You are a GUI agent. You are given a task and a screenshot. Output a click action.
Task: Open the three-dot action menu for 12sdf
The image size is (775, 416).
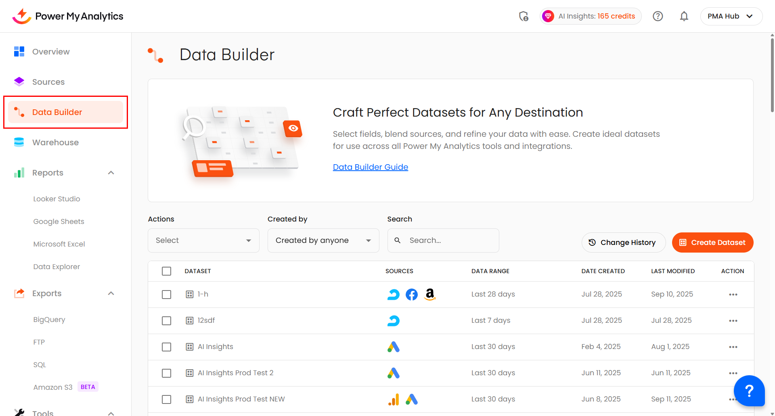click(x=733, y=321)
